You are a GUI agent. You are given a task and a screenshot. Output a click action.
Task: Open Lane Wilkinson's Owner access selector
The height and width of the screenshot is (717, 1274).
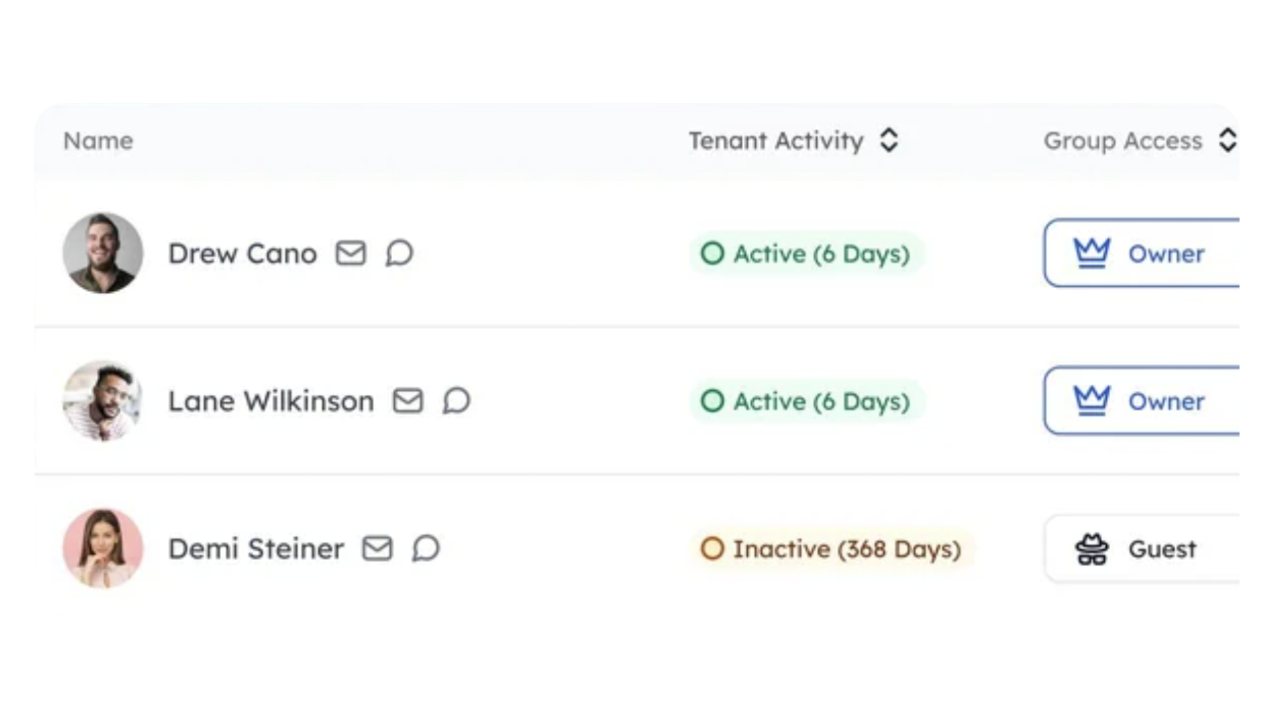[x=1141, y=400]
